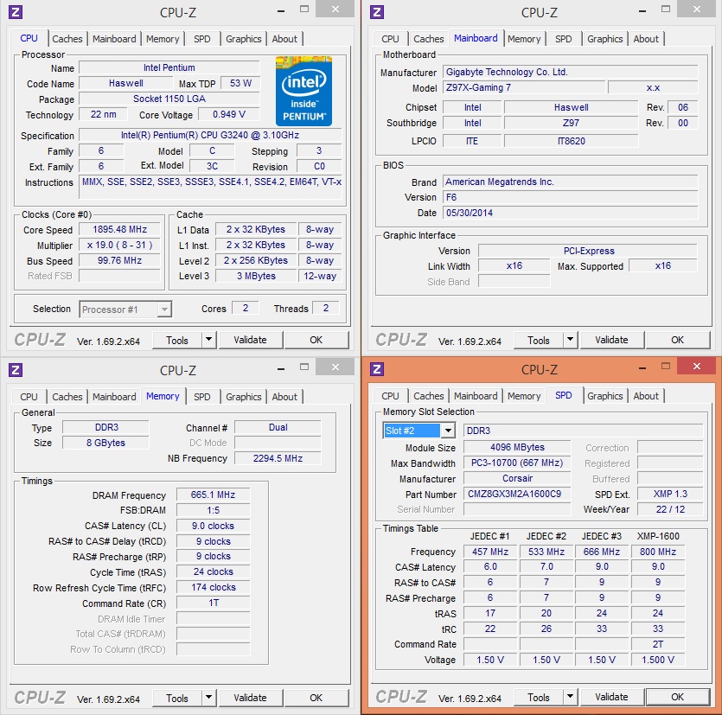
Task: Open Tools dropdown arrow in SPD window
Action: coord(570,697)
